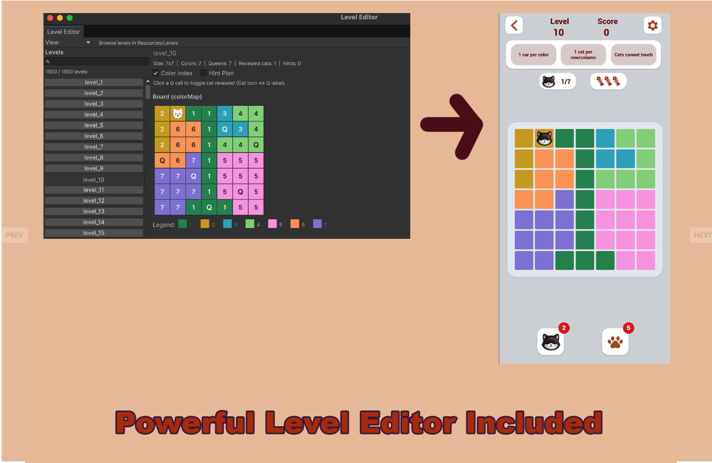Viewport: 712px width, 463px height.
Task: Click legend color swatch 5 pink
Action: 272,224
